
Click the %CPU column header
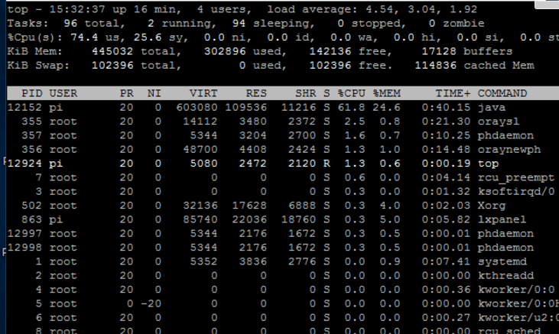[352, 93]
